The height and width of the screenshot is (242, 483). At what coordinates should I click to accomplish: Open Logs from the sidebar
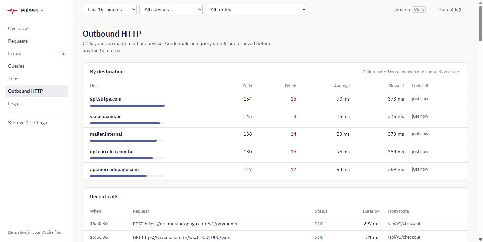pyautogui.click(x=36, y=104)
